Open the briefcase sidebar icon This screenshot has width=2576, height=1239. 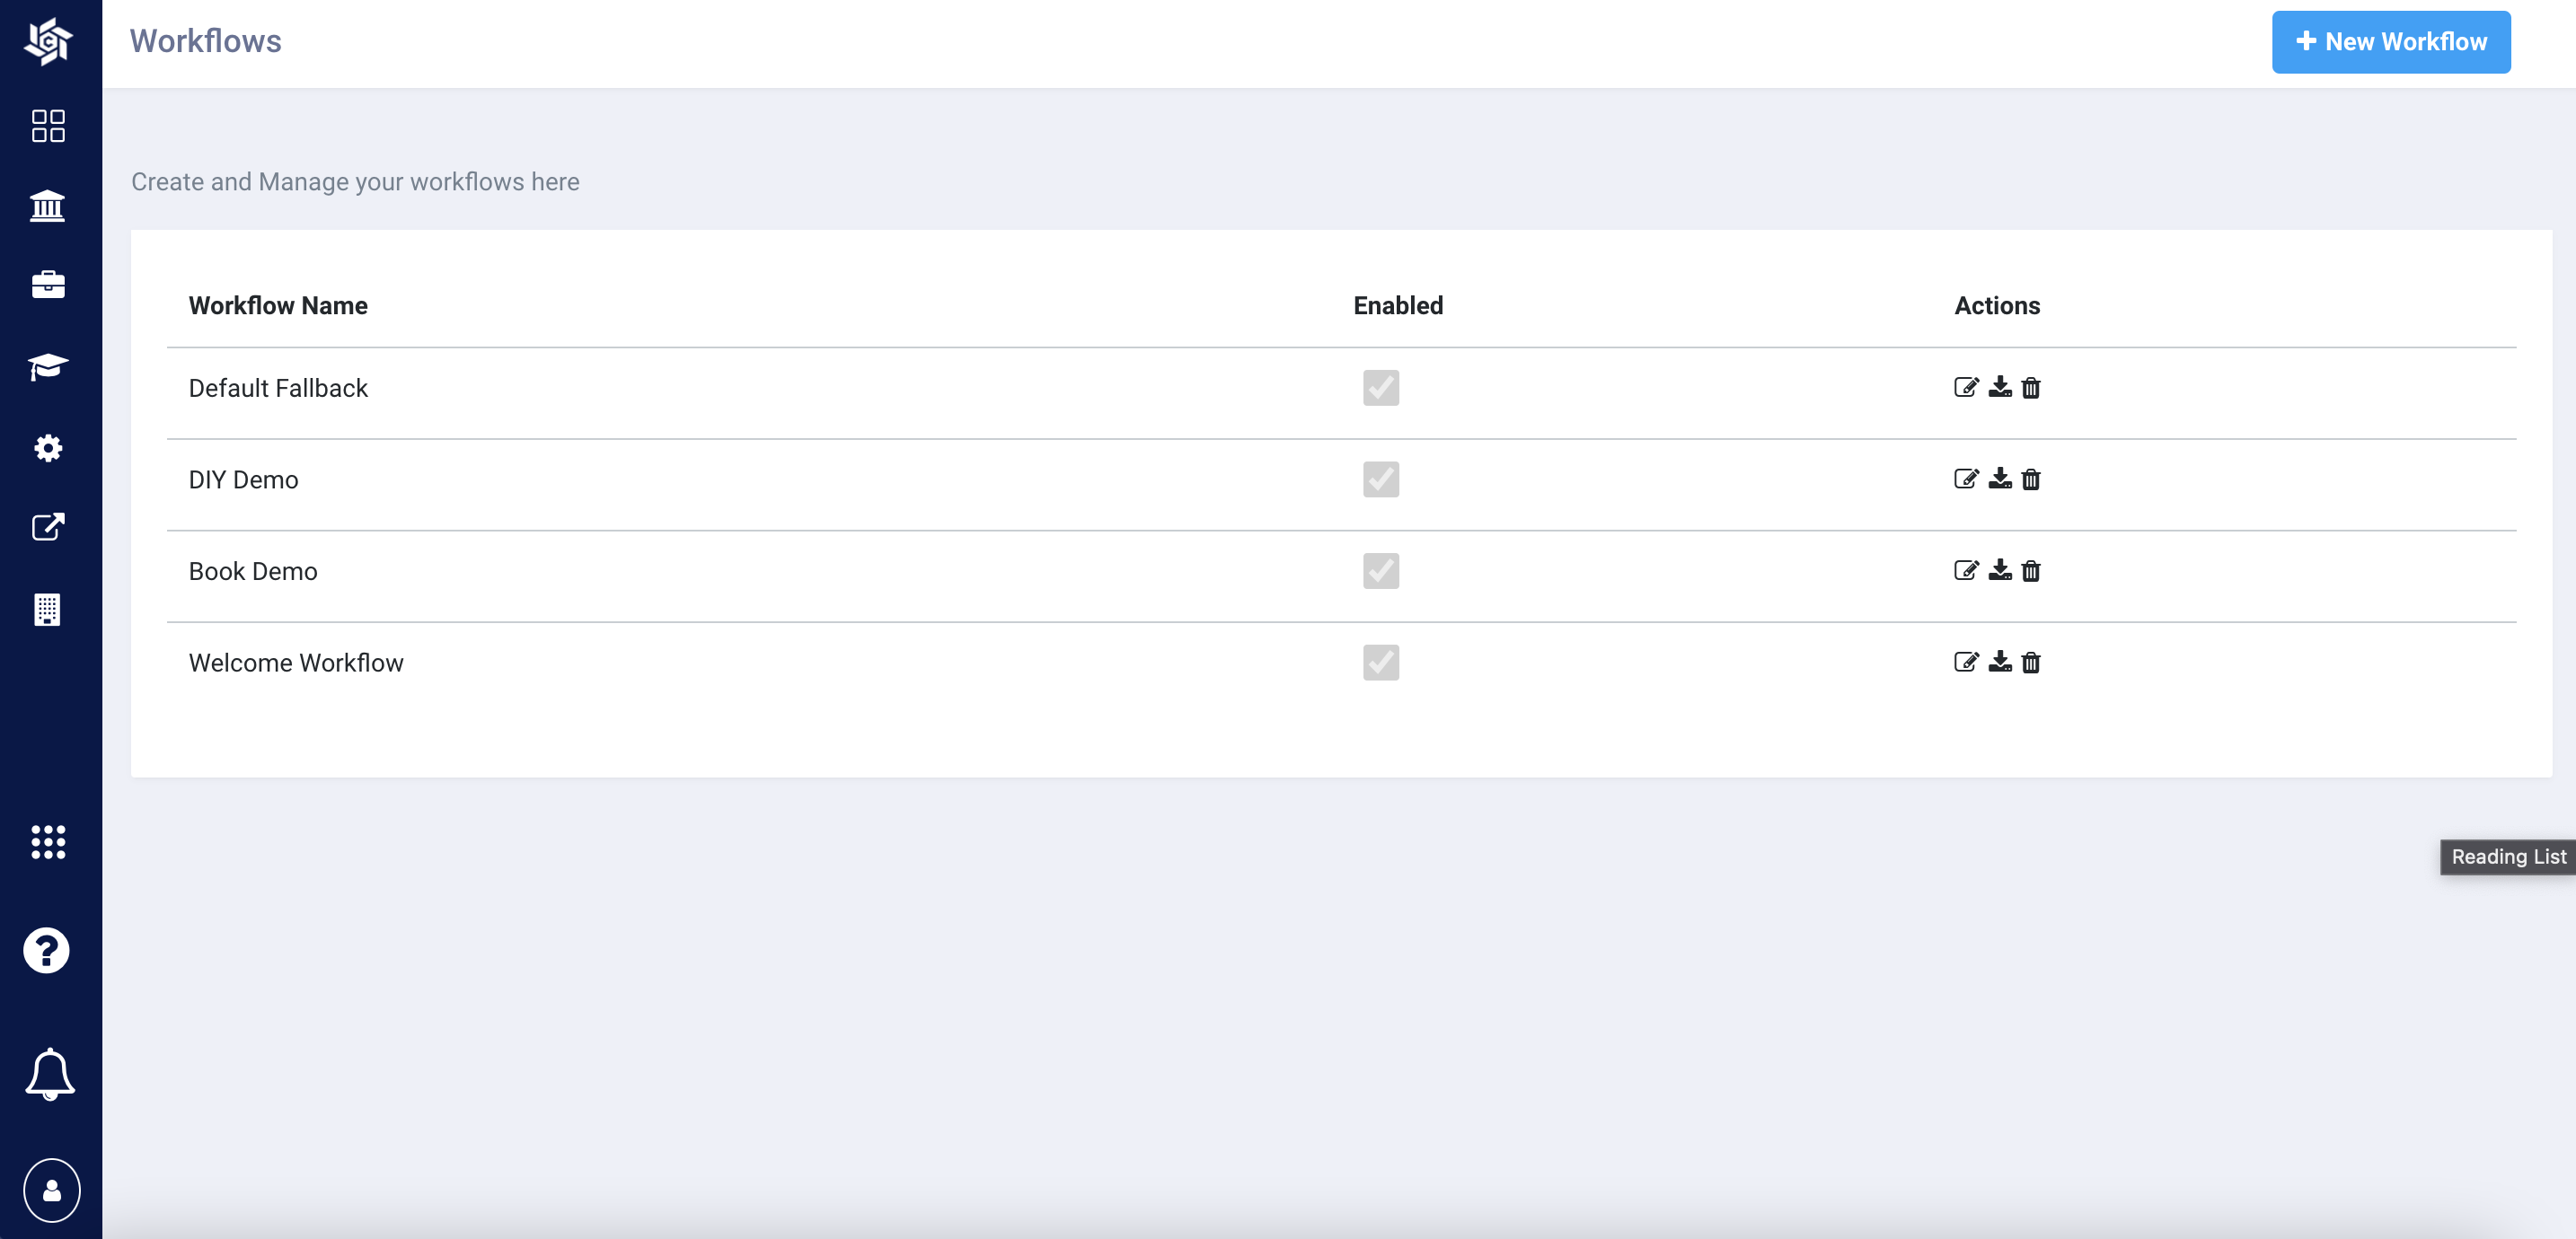point(48,285)
